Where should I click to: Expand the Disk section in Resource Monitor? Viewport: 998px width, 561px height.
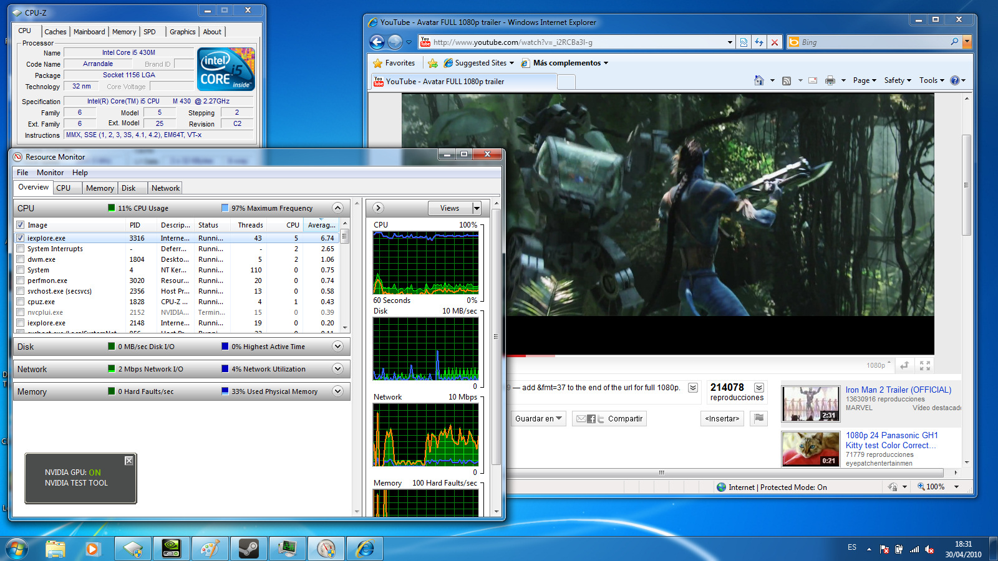(x=337, y=347)
